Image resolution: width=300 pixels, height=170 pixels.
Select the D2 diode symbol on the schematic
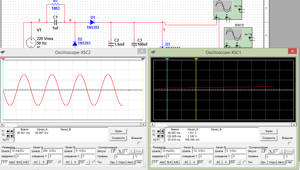75,43
